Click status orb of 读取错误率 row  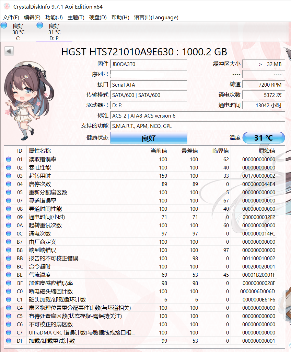[9, 159]
